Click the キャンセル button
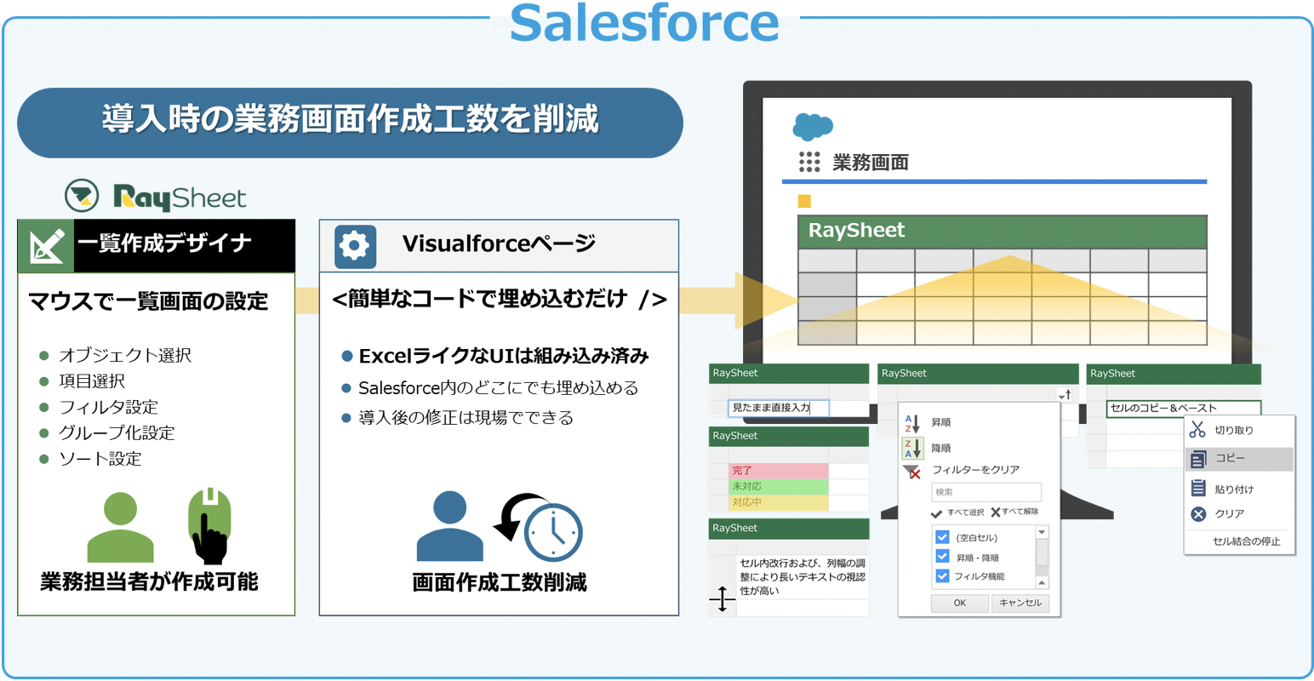The width and height of the screenshot is (1314, 681). point(1020,603)
